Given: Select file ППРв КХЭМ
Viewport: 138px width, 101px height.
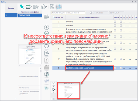Looking at the screenshot, I should pyautogui.click(x=30, y=15).
